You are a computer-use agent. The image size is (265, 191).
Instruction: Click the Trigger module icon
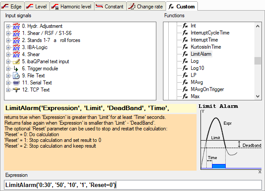[16, 69]
